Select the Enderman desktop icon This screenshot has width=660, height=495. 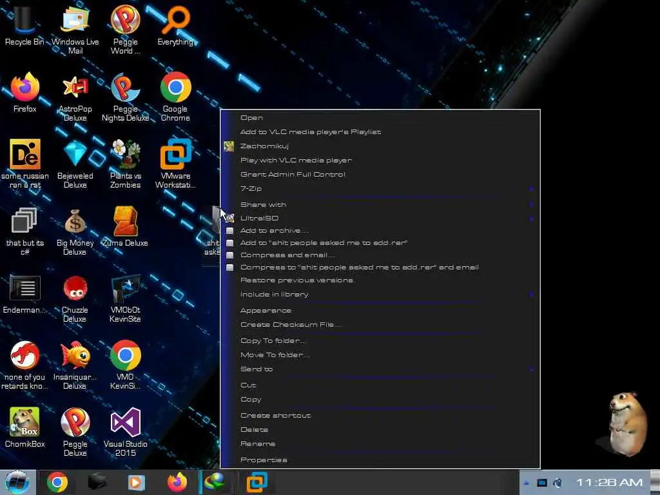point(24,294)
